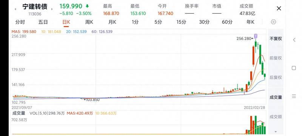Switch to 分时 tab
Viewport: 302px width, 136px height.
pos(20,22)
